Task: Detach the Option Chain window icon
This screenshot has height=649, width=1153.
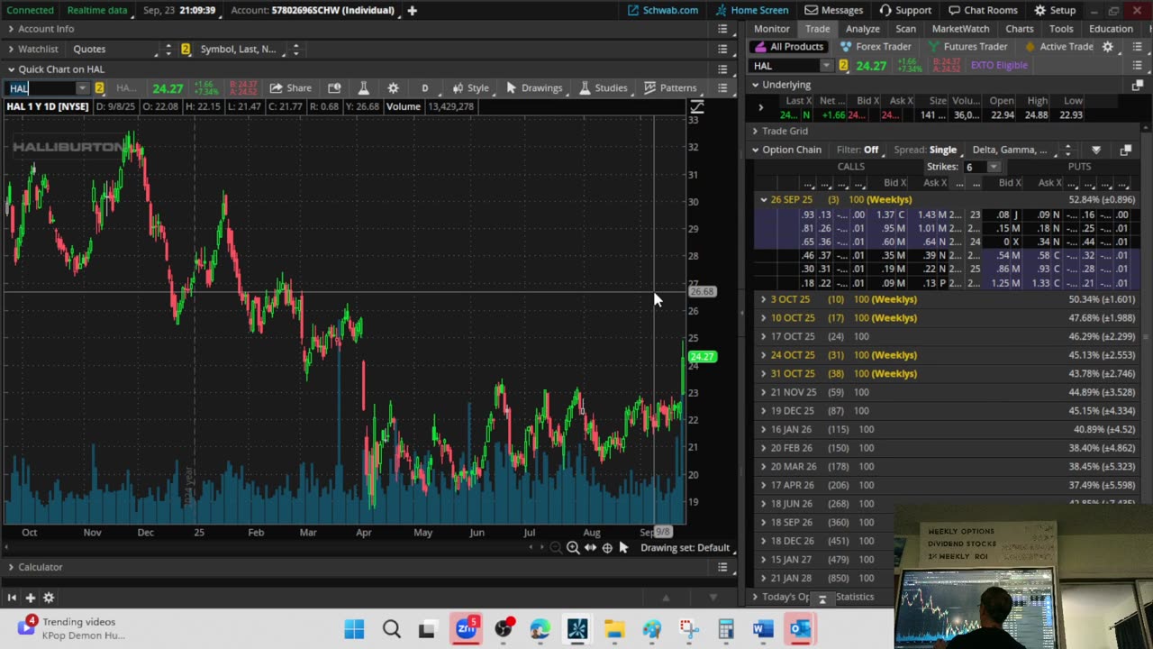Action: [x=1125, y=150]
